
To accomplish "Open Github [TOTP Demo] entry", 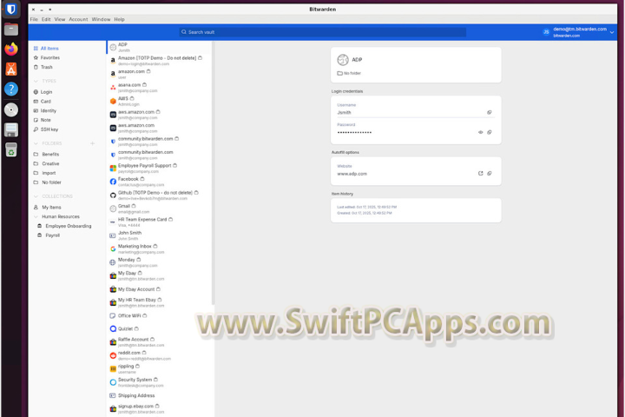I will pyautogui.click(x=160, y=195).
